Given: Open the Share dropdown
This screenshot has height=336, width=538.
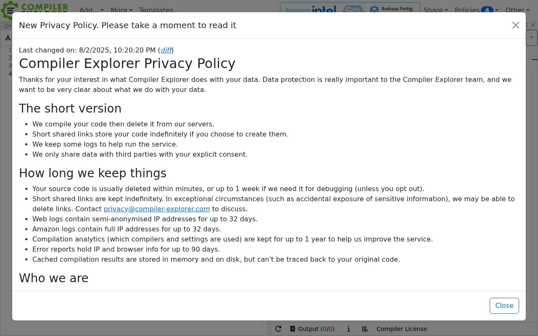Looking at the screenshot, I should point(435,10).
